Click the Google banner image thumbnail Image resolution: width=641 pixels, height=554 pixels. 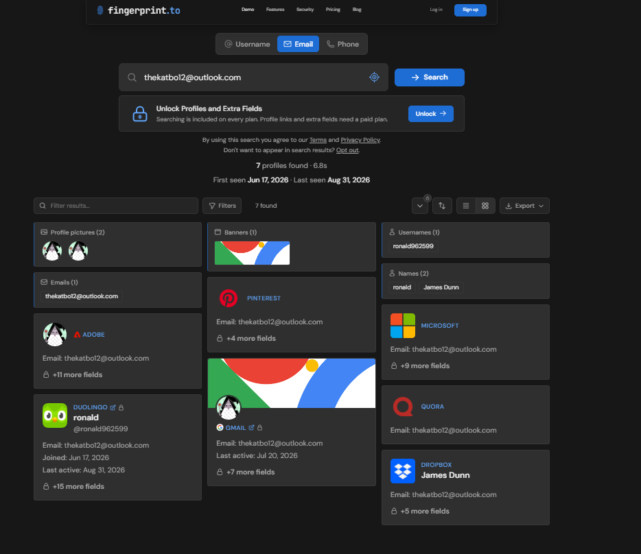[x=253, y=253]
